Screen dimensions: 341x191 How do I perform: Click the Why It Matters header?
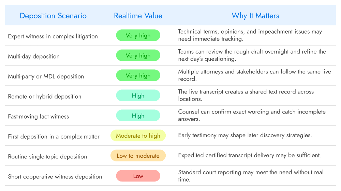click(255, 16)
